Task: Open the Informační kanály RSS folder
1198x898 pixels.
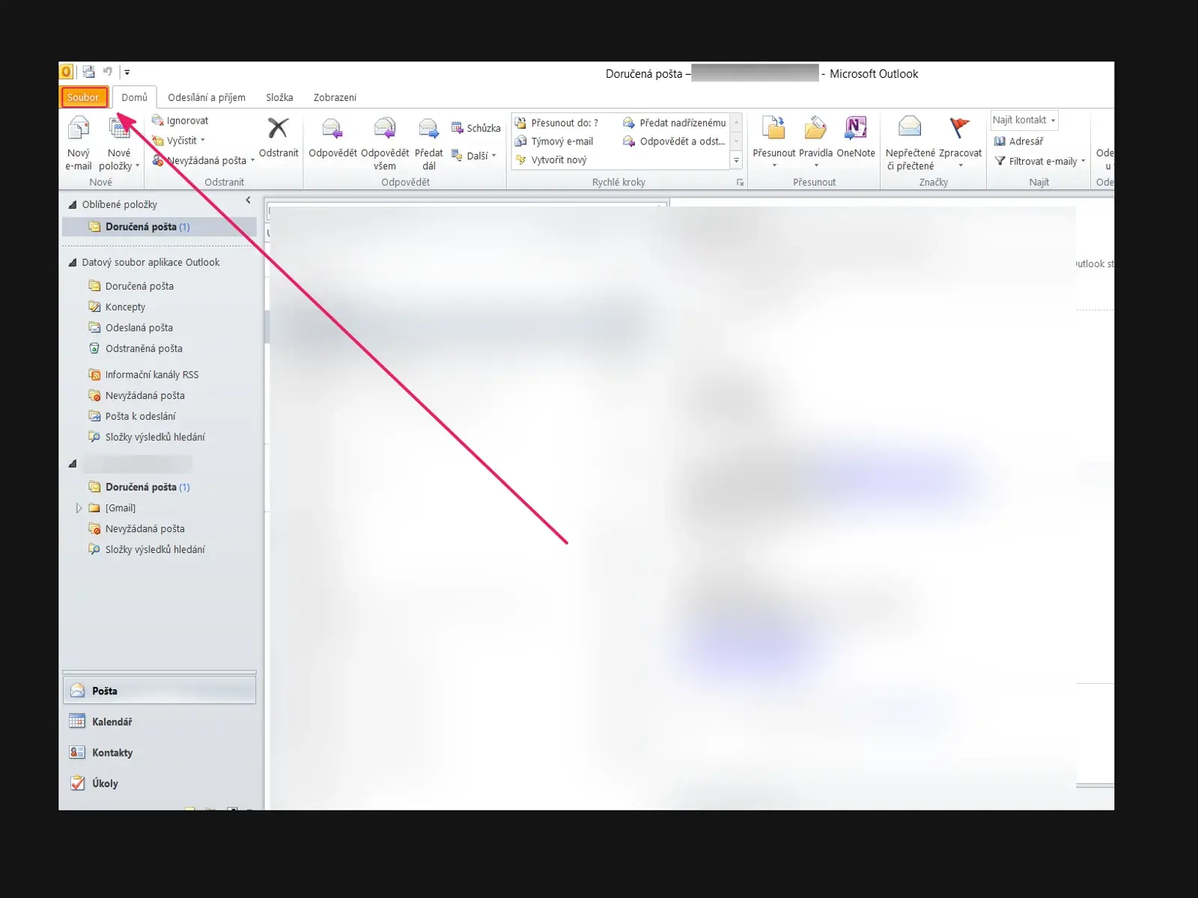Action: (152, 375)
